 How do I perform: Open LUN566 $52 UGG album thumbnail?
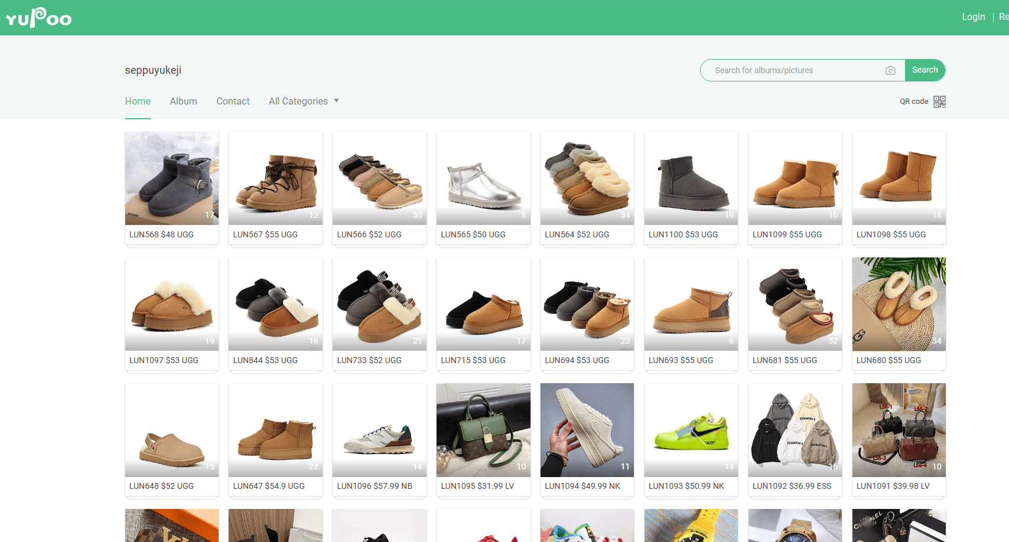click(x=379, y=178)
